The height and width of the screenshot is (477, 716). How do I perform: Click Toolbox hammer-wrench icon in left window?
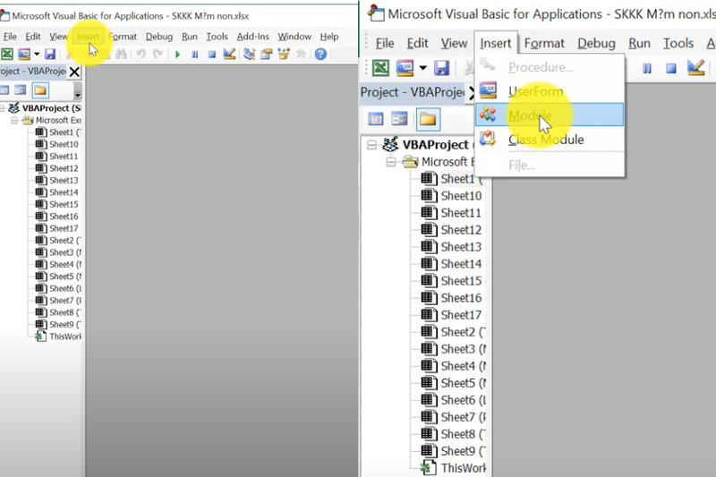point(301,55)
